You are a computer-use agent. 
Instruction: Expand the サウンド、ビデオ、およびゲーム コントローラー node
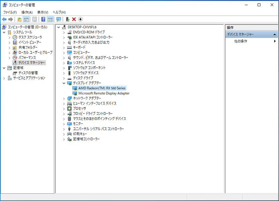tap(64, 58)
